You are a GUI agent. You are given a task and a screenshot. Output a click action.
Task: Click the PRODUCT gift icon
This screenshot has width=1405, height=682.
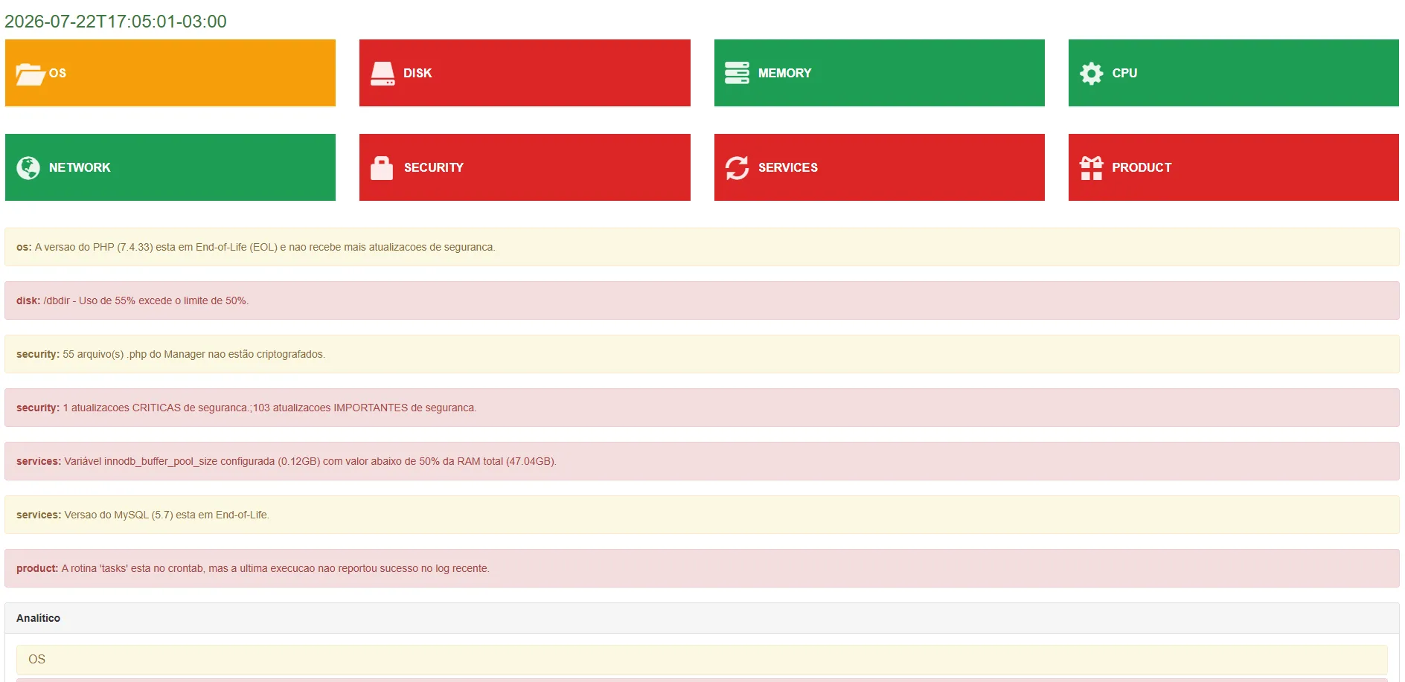tap(1091, 167)
